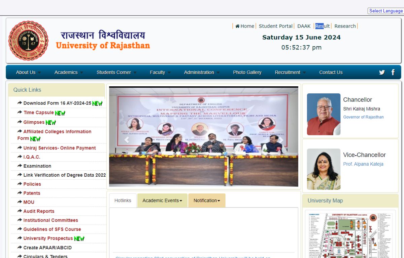The image size is (404, 258).
Task: Click arrow icon beside Guidelines of SFS Course
Action: pyautogui.click(x=20, y=229)
